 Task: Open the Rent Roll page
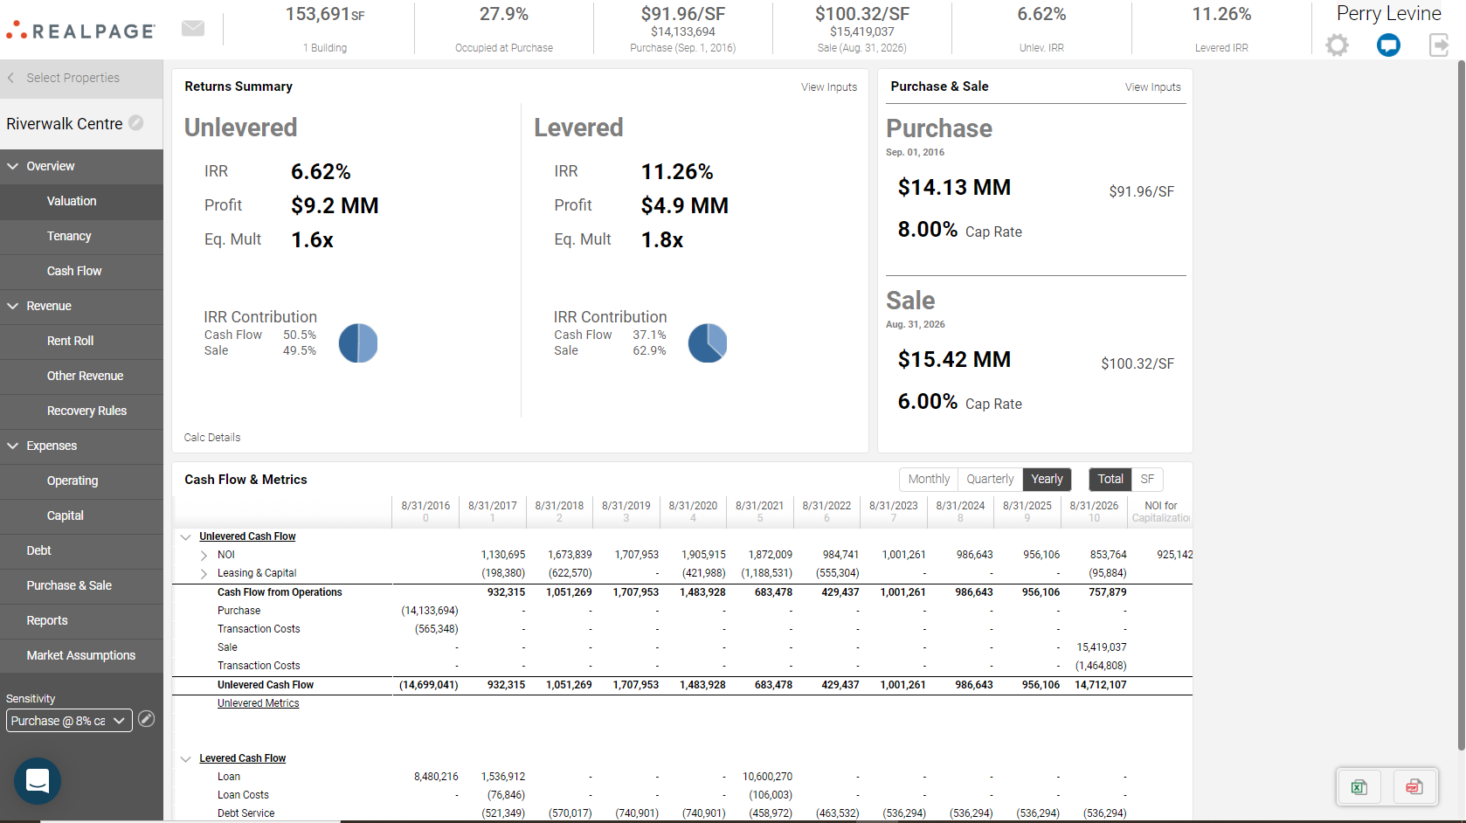tap(70, 341)
